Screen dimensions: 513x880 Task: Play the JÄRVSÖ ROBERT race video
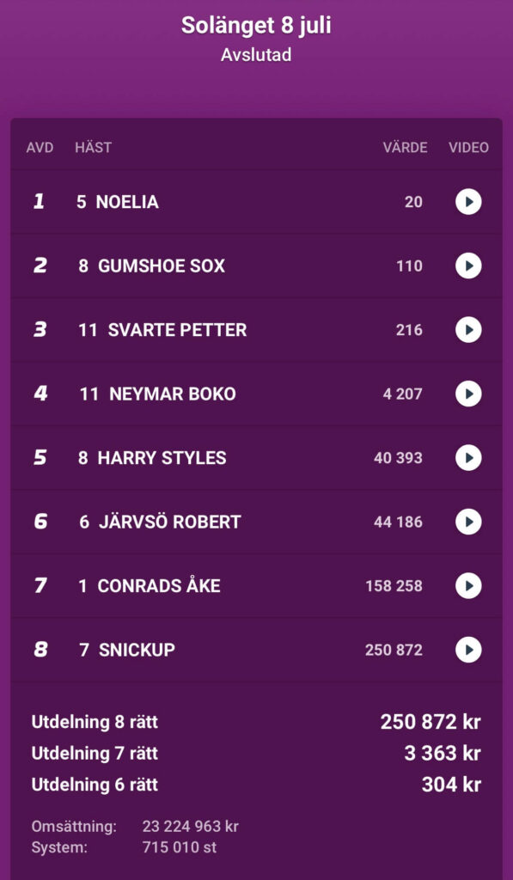pyautogui.click(x=468, y=522)
